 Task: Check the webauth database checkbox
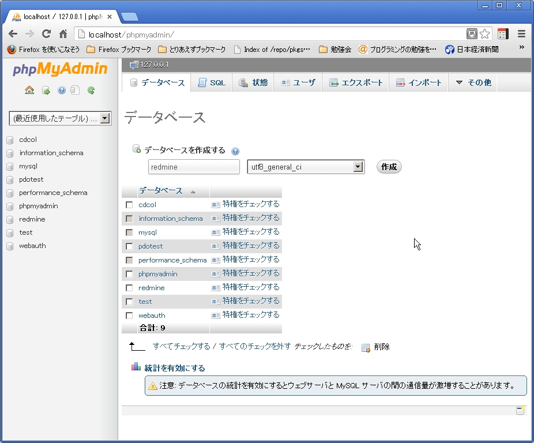click(129, 316)
